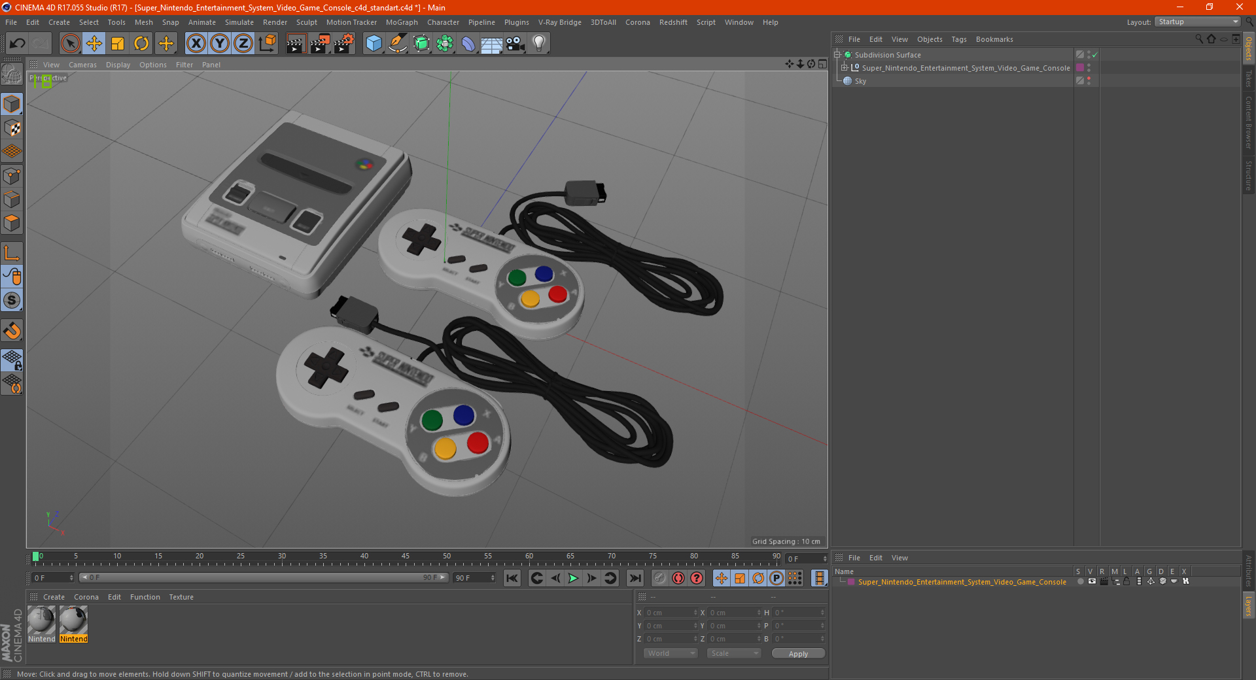Open viewport Cameras menu
The width and height of the screenshot is (1256, 680).
pyautogui.click(x=82, y=65)
